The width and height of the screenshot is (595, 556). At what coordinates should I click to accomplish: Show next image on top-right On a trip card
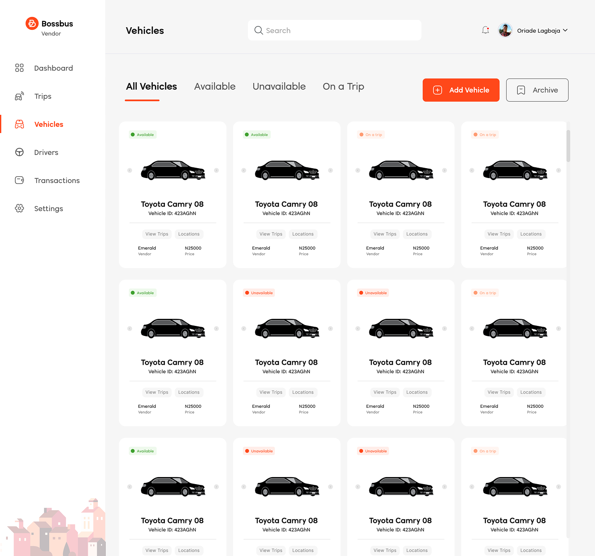click(559, 170)
